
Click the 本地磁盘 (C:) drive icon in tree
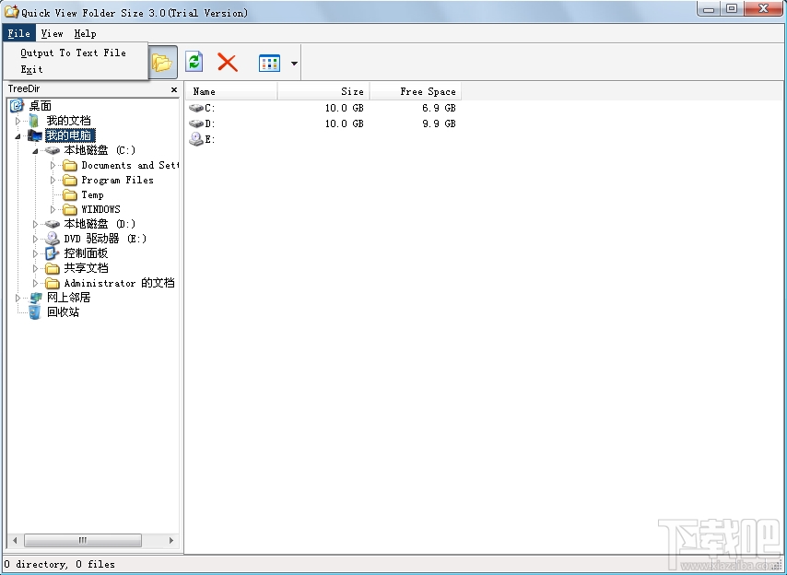(x=53, y=150)
